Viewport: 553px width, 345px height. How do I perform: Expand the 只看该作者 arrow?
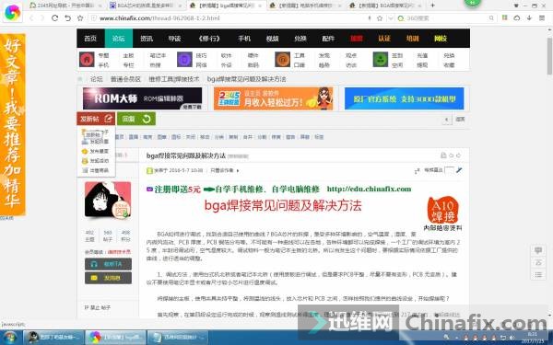pyautogui.click(x=238, y=171)
